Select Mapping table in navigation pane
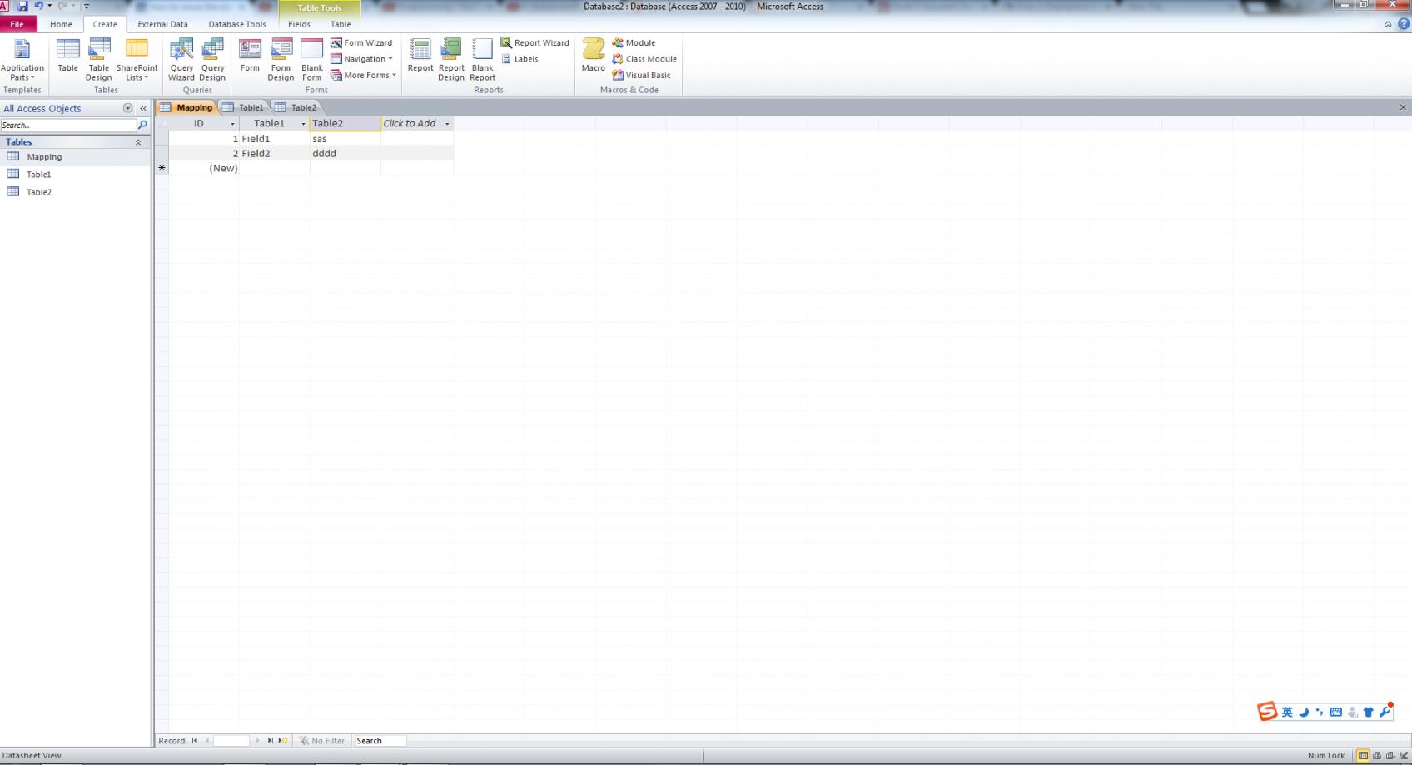 click(x=75, y=156)
